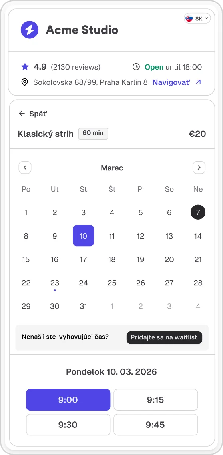Click the Pridajte sa na waitlist button
Image resolution: width=223 pixels, height=455 pixels.
[x=164, y=337]
